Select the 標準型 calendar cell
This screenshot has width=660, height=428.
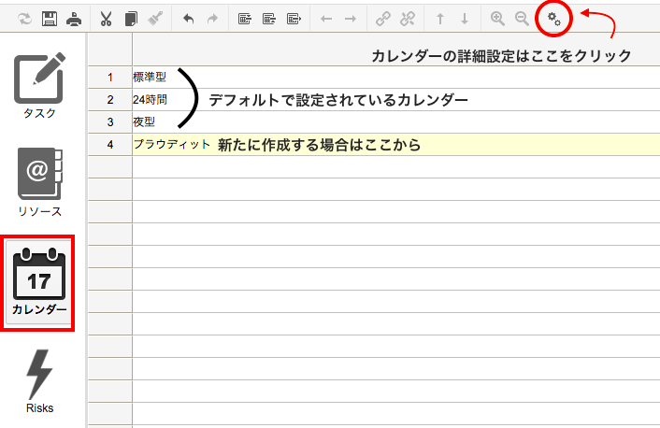[395, 77]
